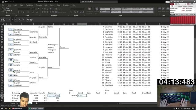Viewport: 196px width, 110px height.
Task: Open the font name dropdown
Action: 29,9
